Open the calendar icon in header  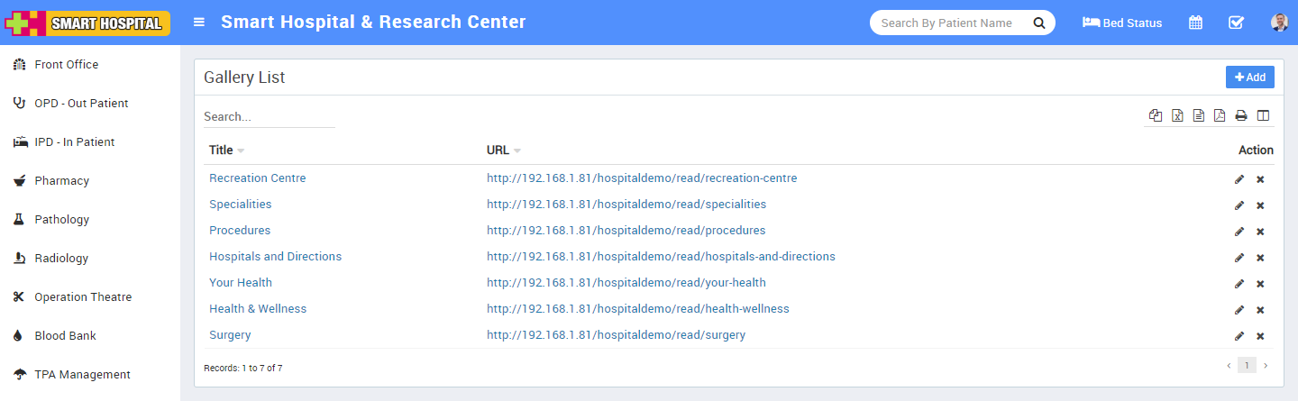1195,23
